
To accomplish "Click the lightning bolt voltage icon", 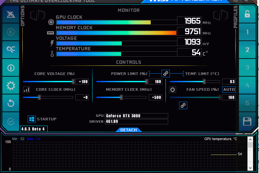I will [52, 43].
